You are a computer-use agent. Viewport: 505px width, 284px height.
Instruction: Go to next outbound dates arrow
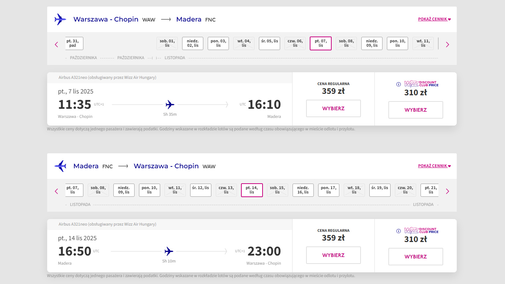point(447,45)
